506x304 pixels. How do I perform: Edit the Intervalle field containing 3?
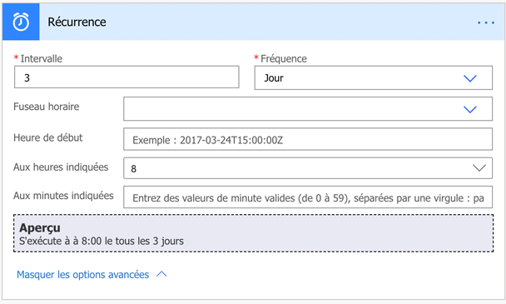pos(126,77)
